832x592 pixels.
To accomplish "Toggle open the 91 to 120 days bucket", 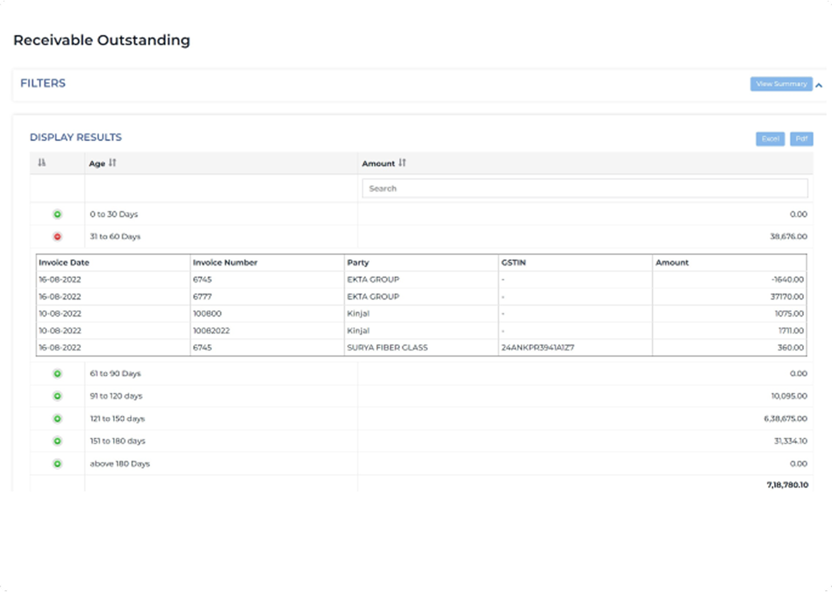I will pyautogui.click(x=58, y=396).
